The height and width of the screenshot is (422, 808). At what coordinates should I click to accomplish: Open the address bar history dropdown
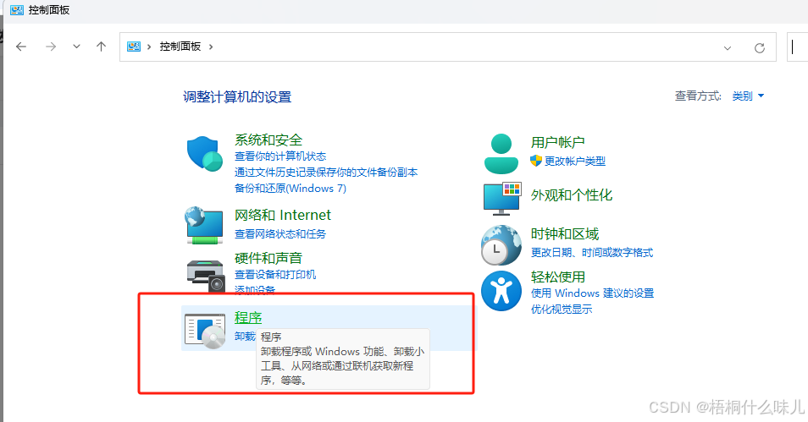click(x=728, y=48)
